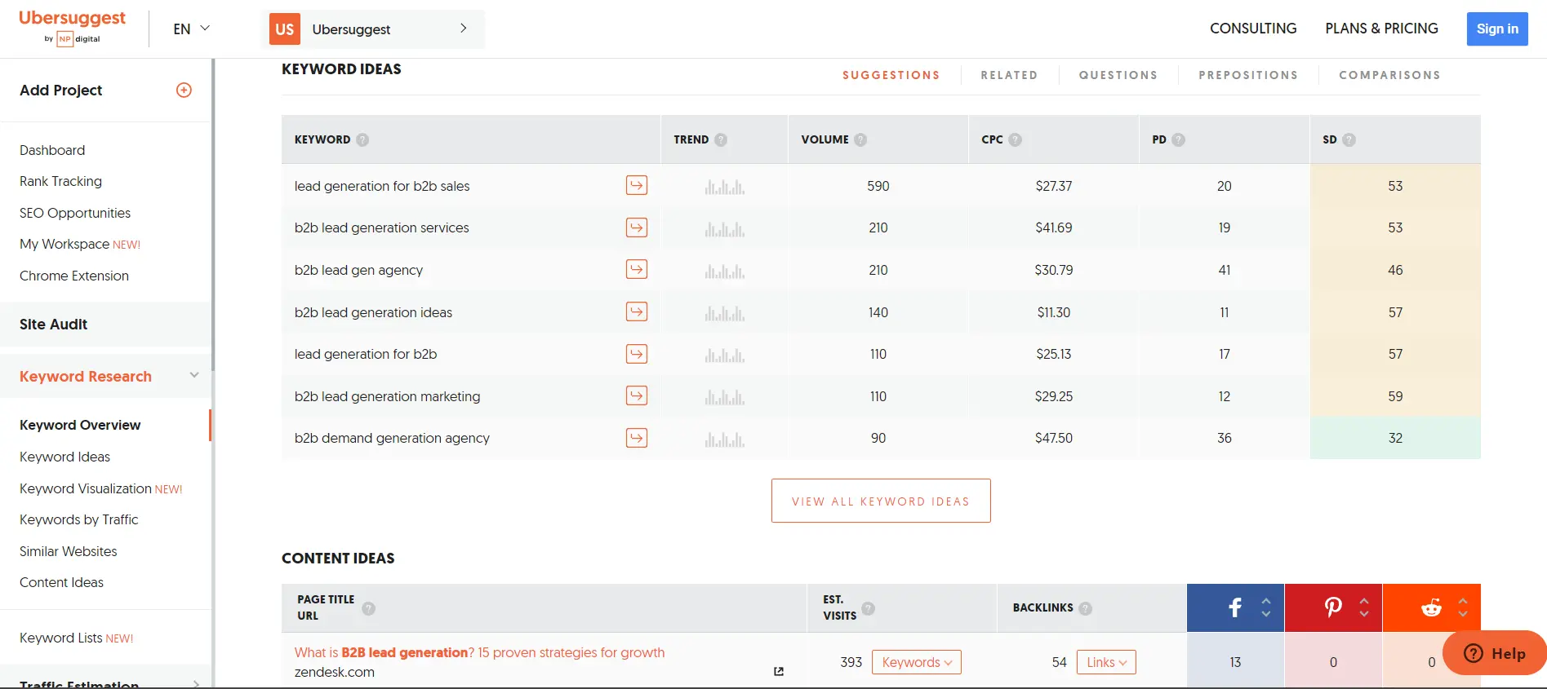Click VIEW ALL KEYWORD IDEAS button
Image resolution: width=1547 pixels, height=689 pixels.
click(x=881, y=501)
